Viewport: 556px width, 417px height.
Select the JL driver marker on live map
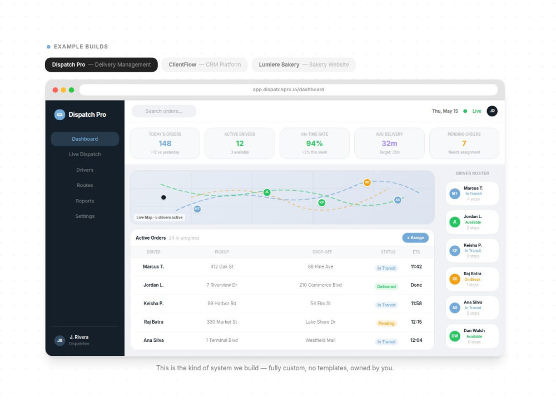(x=267, y=192)
